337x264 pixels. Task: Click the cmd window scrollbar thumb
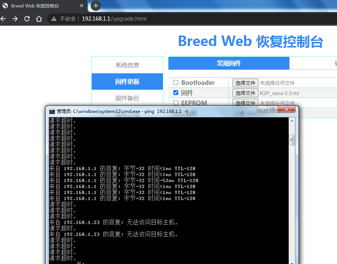(292, 140)
